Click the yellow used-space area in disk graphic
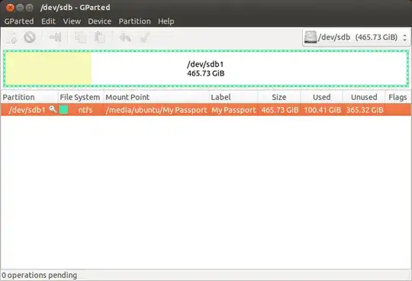 click(49, 69)
